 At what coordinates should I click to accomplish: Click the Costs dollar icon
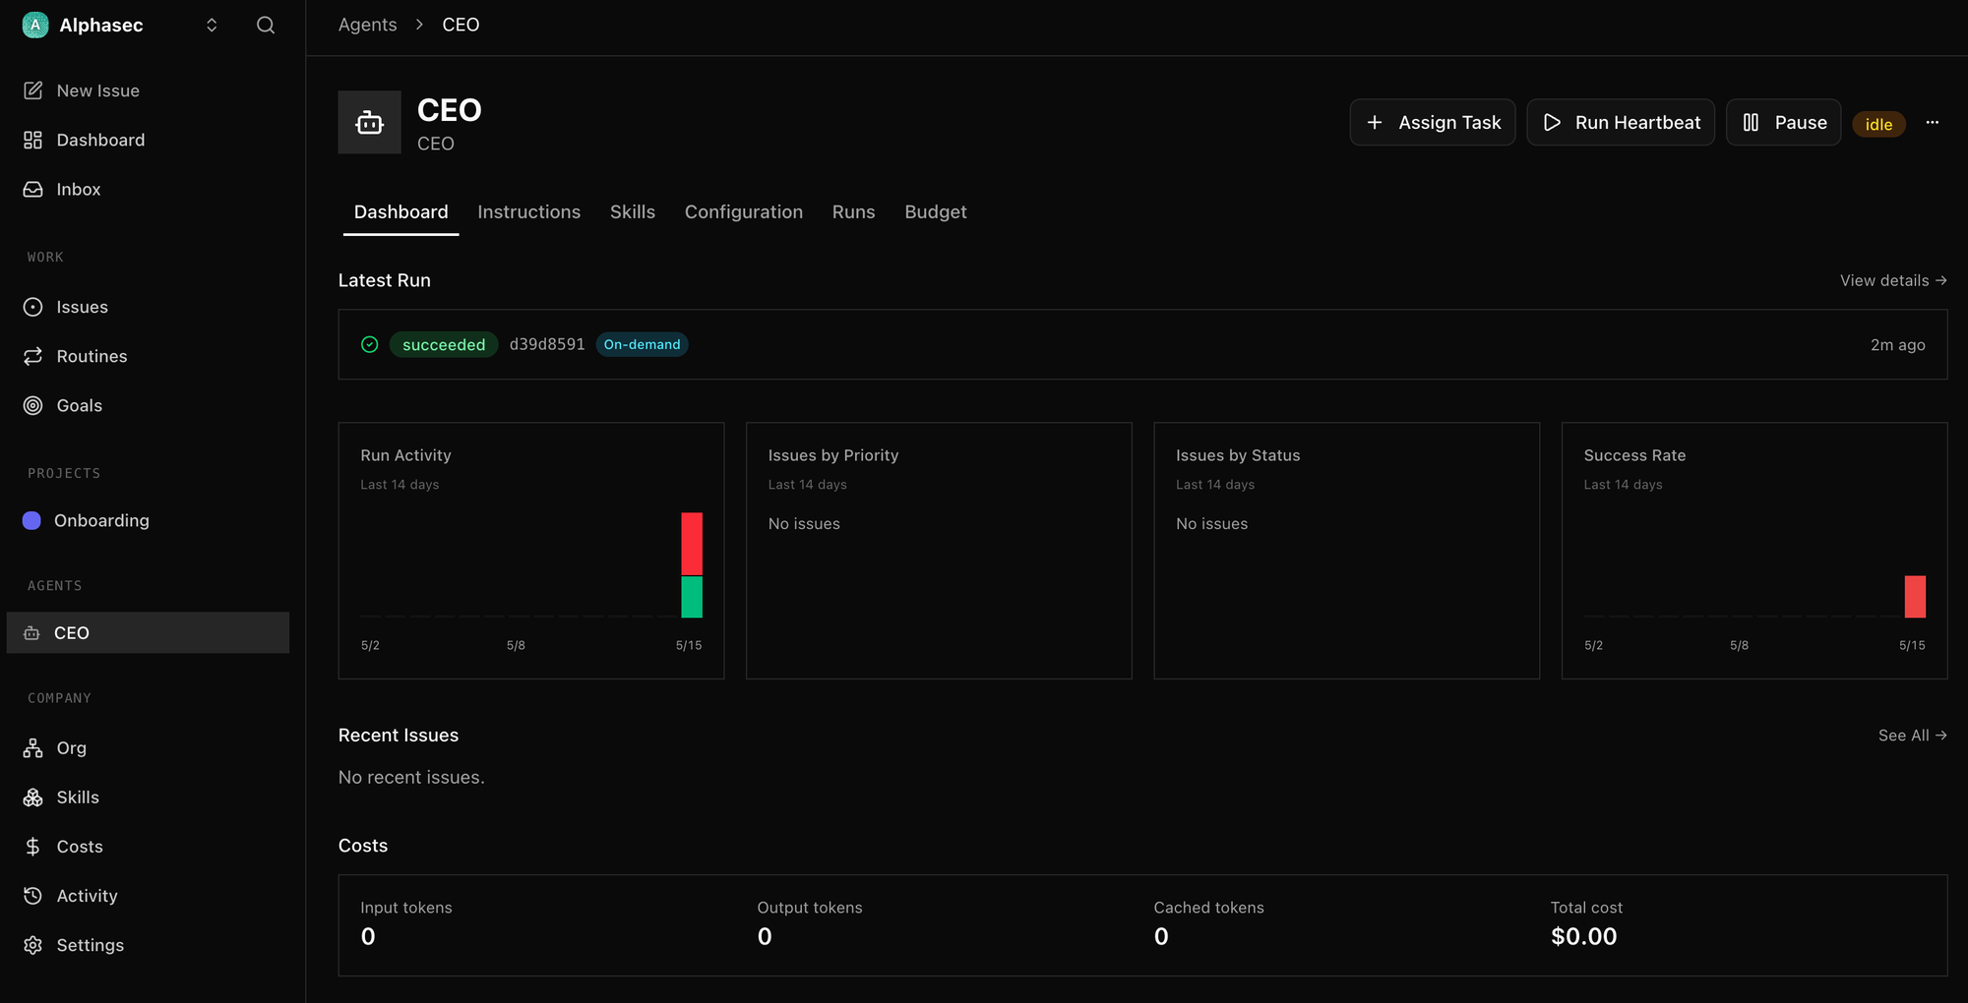(x=32, y=847)
